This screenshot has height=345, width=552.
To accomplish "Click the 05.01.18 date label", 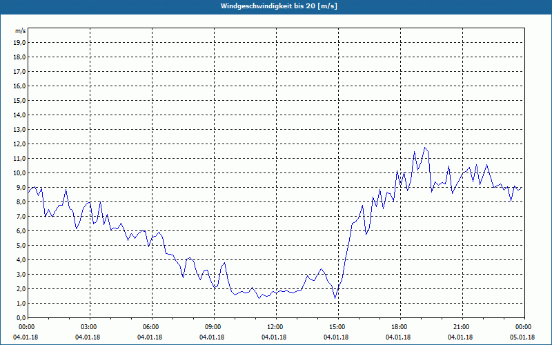I will coord(522,337).
